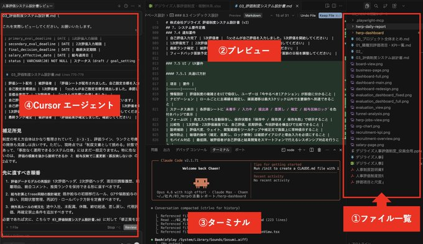Open editor more actions ellipsis
The height and width of the screenshot is (244, 423).
click(x=340, y=6)
